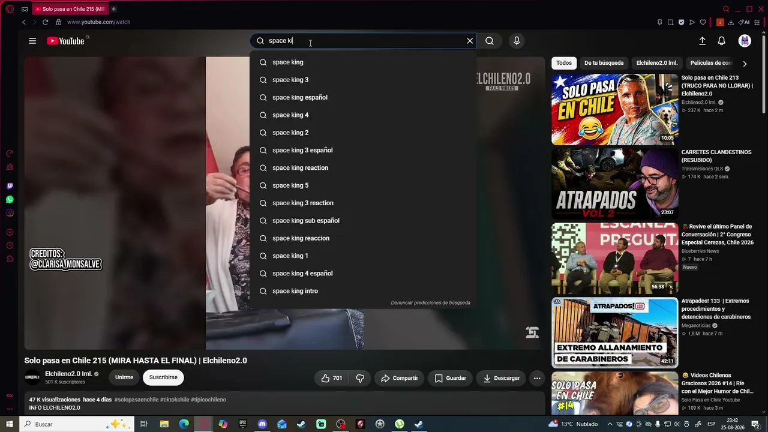Open the account avatar menu
This screenshot has height=432, width=768.
745,41
